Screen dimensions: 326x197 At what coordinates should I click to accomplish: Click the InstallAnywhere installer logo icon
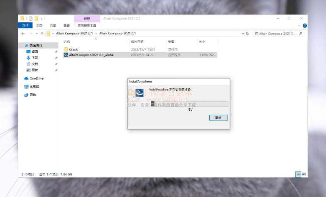pyautogui.click(x=140, y=93)
